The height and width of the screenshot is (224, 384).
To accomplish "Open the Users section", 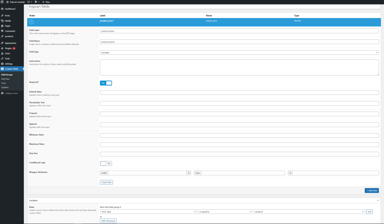I will [x=7, y=53].
